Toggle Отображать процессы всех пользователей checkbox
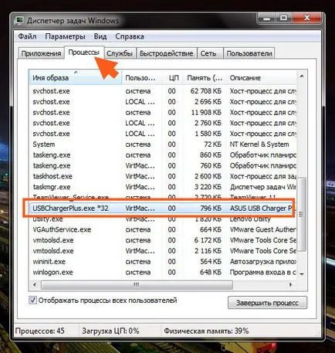This screenshot has width=335, height=353. (x=32, y=300)
